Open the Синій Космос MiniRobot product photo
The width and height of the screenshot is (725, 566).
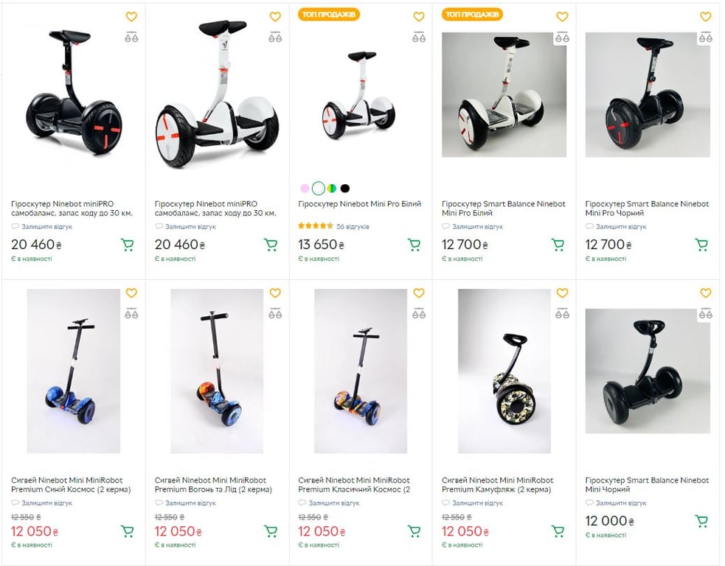[73, 371]
